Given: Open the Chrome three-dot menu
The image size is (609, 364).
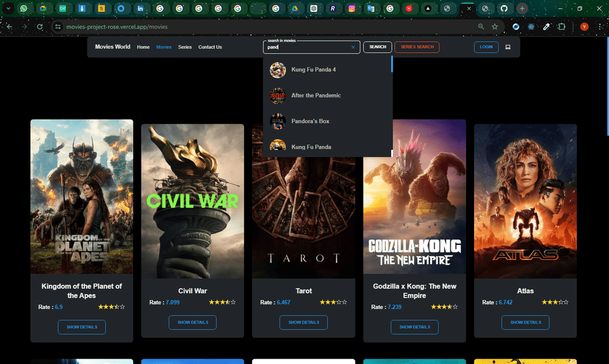Looking at the screenshot, I should point(600,27).
